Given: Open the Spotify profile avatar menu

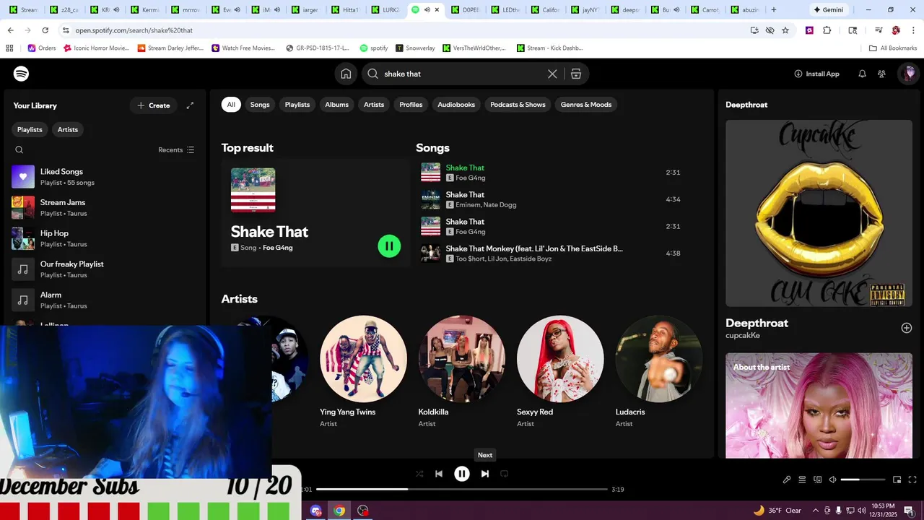Looking at the screenshot, I should [909, 74].
